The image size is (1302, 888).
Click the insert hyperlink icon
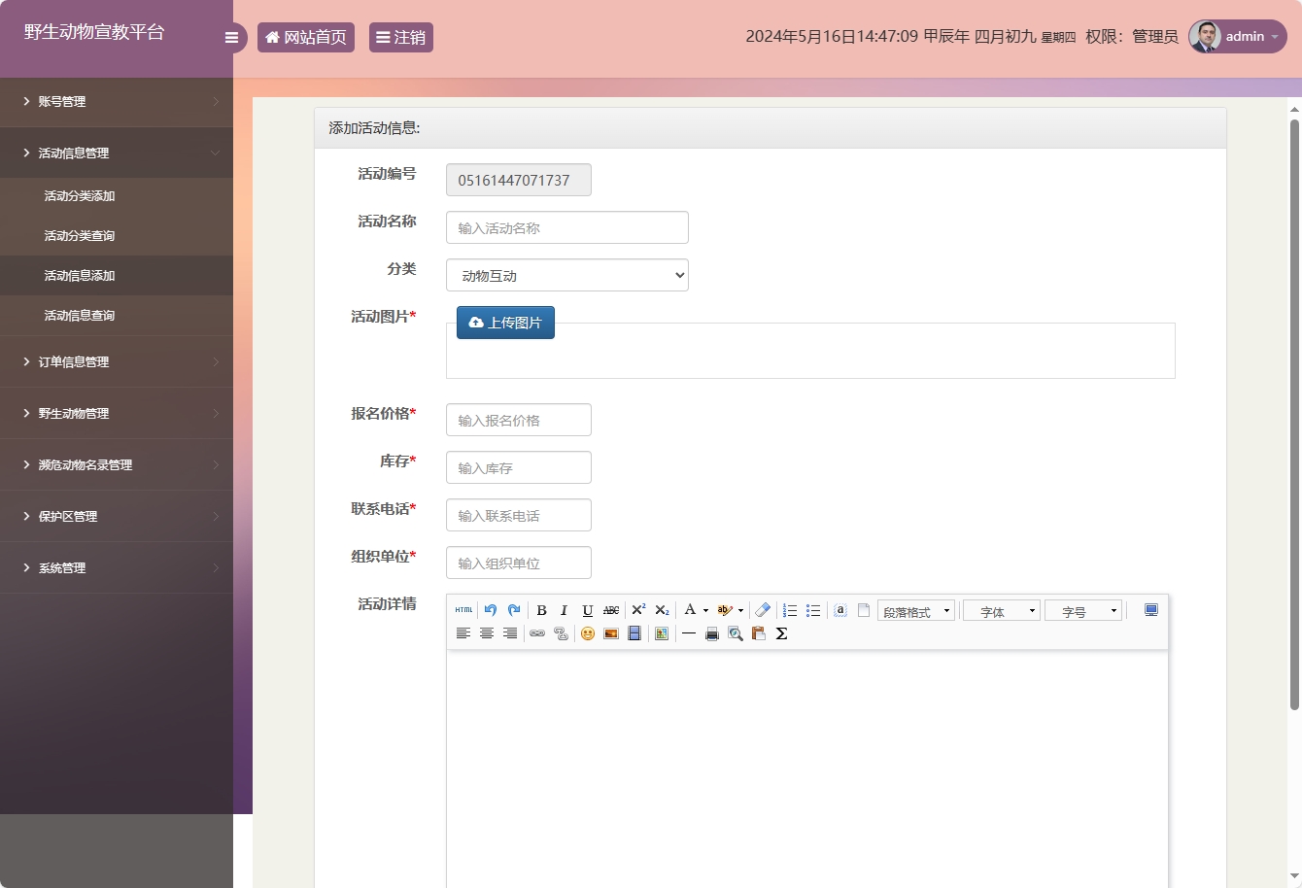point(537,633)
